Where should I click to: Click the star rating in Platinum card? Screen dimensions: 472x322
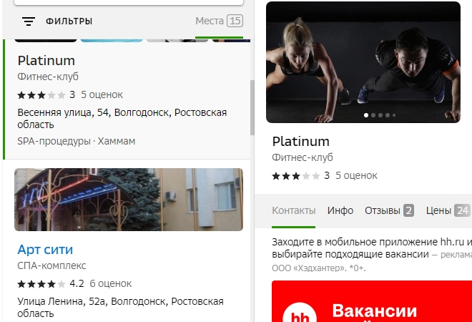41,94
